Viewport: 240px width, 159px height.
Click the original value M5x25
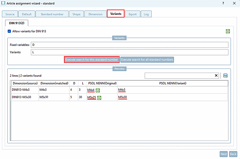click(x=92, y=97)
